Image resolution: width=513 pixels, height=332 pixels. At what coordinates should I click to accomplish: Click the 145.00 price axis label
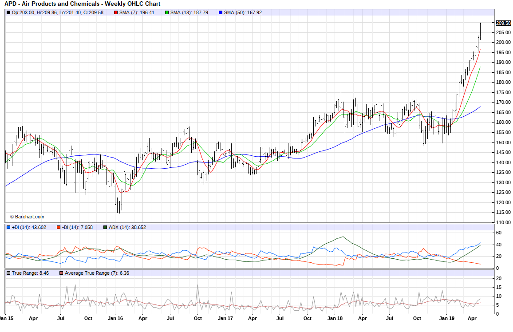503,152
